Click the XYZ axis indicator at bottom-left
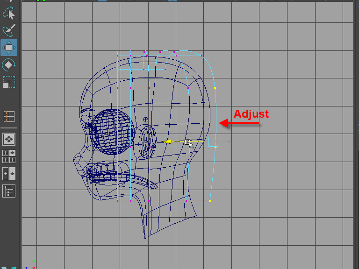359x269 pixels. point(32,264)
